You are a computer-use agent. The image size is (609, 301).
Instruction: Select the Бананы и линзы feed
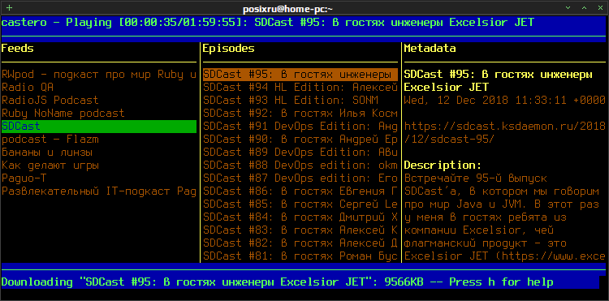47,153
